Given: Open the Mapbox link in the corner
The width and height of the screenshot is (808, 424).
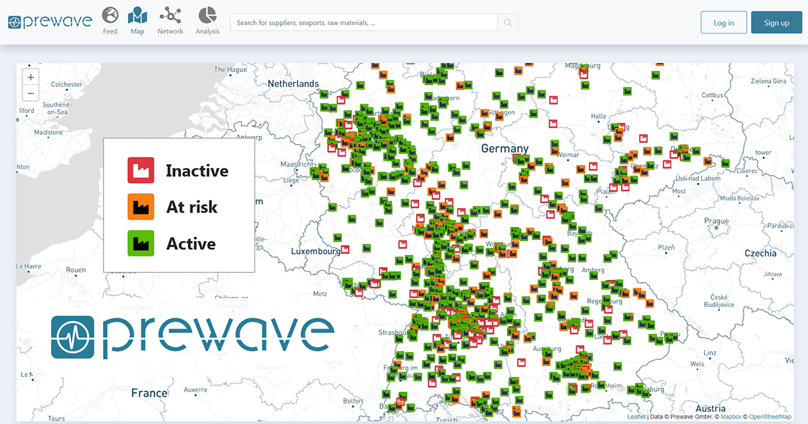Looking at the screenshot, I should [731, 417].
